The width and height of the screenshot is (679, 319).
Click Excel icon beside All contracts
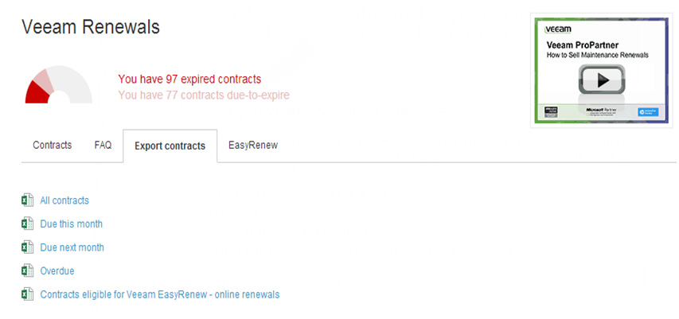tap(27, 200)
